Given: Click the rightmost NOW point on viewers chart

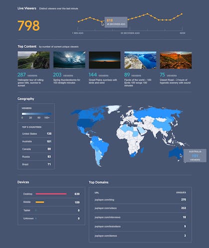Looking at the screenshot, I should pyautogui.click(x=182, y=14).
